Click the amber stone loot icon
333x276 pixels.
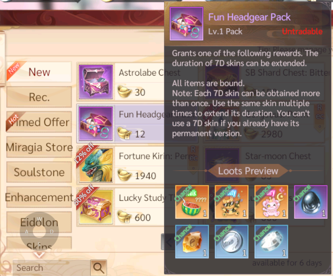click(192, 242)
